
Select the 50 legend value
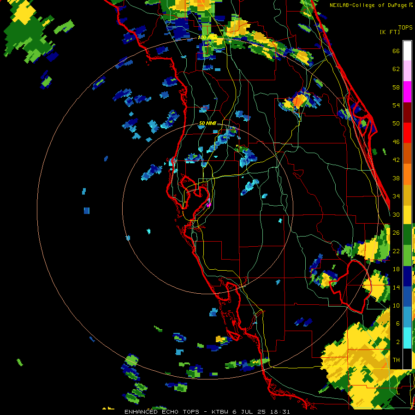tap(396, 124)
